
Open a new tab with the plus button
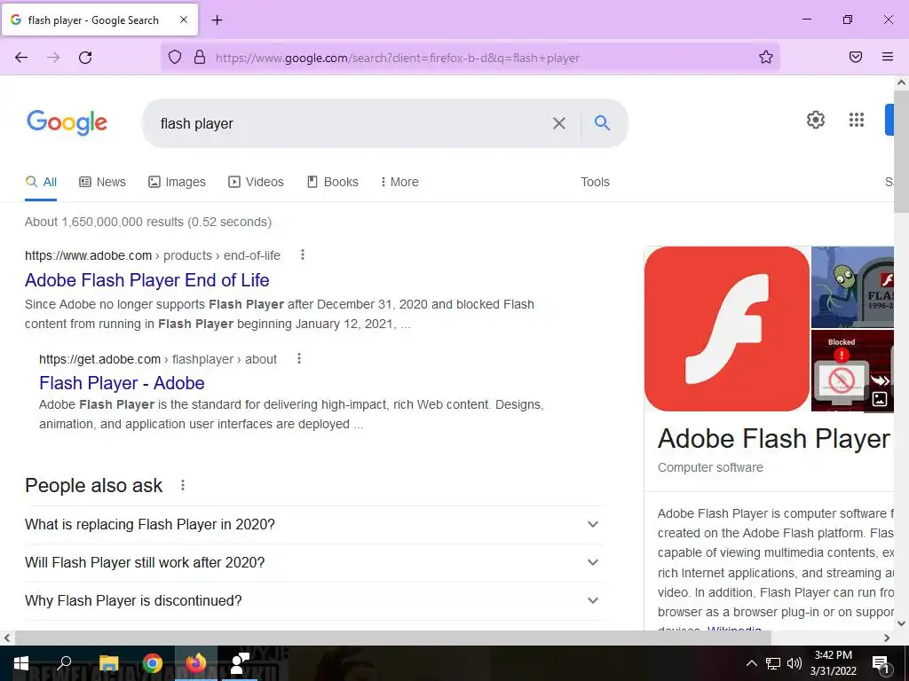coord(217,20)
